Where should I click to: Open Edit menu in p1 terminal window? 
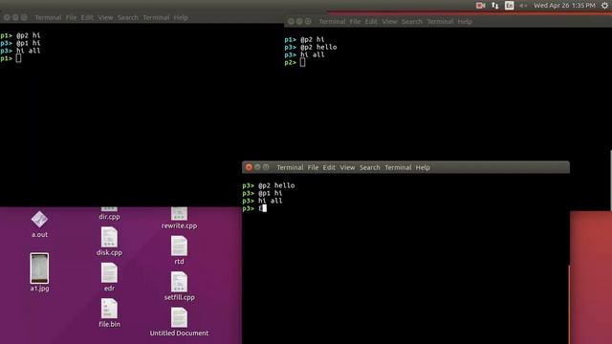point(87,17)
